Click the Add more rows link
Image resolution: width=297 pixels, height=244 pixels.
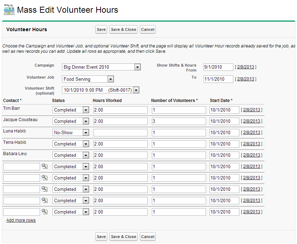coord(21,220)
